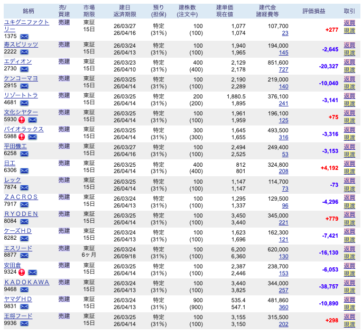Click the envelope icon beside code 4681
This screenshot has height=334, width=362.
tap(24, 103)
